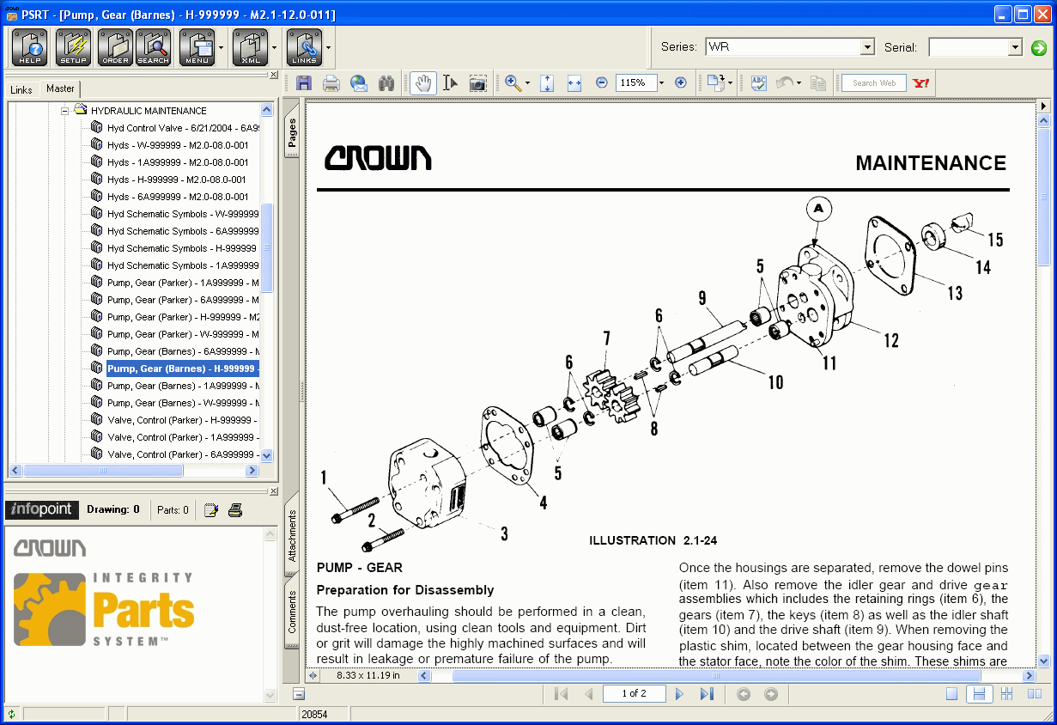Open the Zoom tool dropdown arrow
Screen dimensions: 1057x725
click(527, 83)
